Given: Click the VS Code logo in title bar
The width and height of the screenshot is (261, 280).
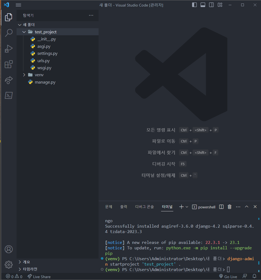Looking at the screenshot, I should click(7, 5).
